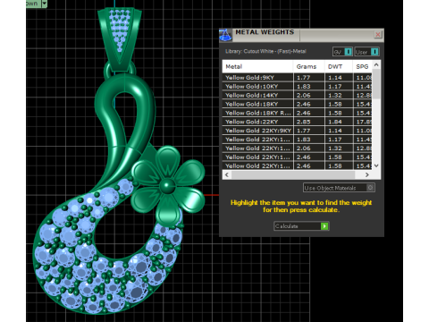The width and height of the screenshot is (429, 322).
Task: Click the horizontal scrollbar thumb under table
Action: [x=293, y=175]
